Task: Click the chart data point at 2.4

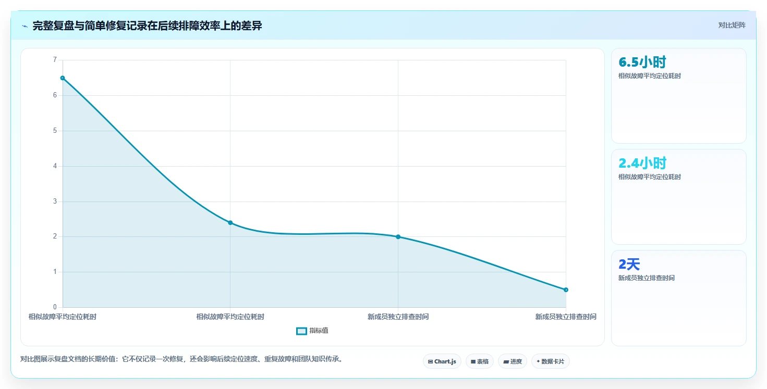Action: pos(230,223)
